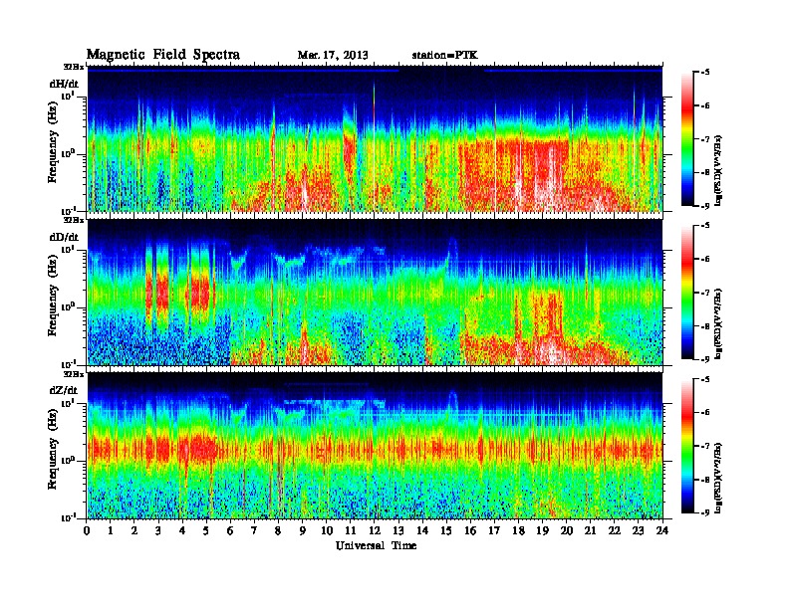Click hour tick '19' on time axis

[x=542, y=530]
